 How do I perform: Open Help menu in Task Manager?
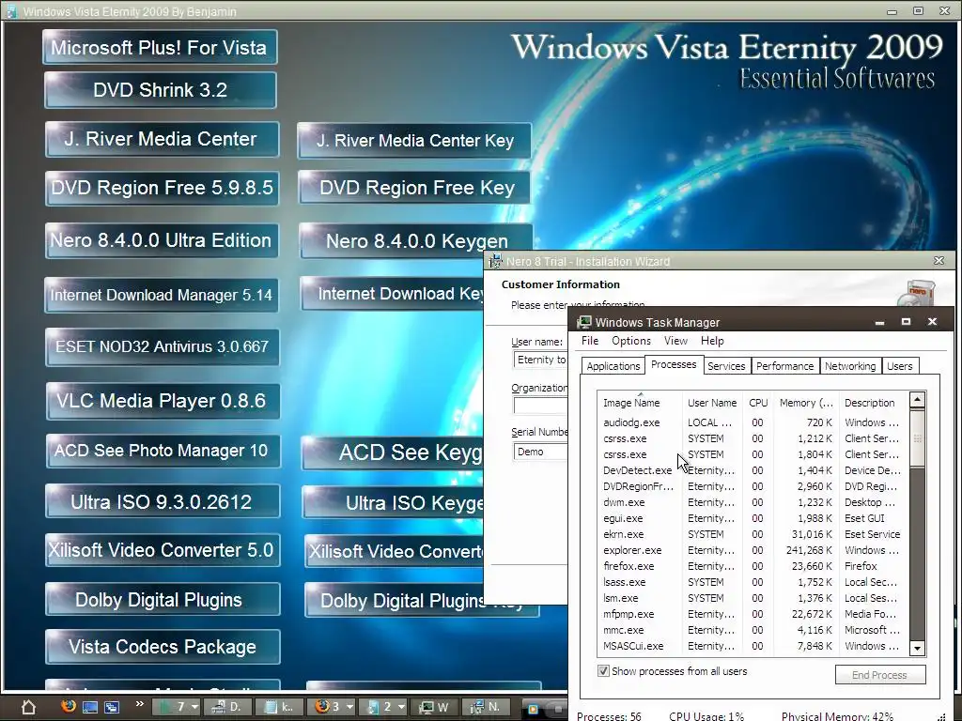pos(712,341)
